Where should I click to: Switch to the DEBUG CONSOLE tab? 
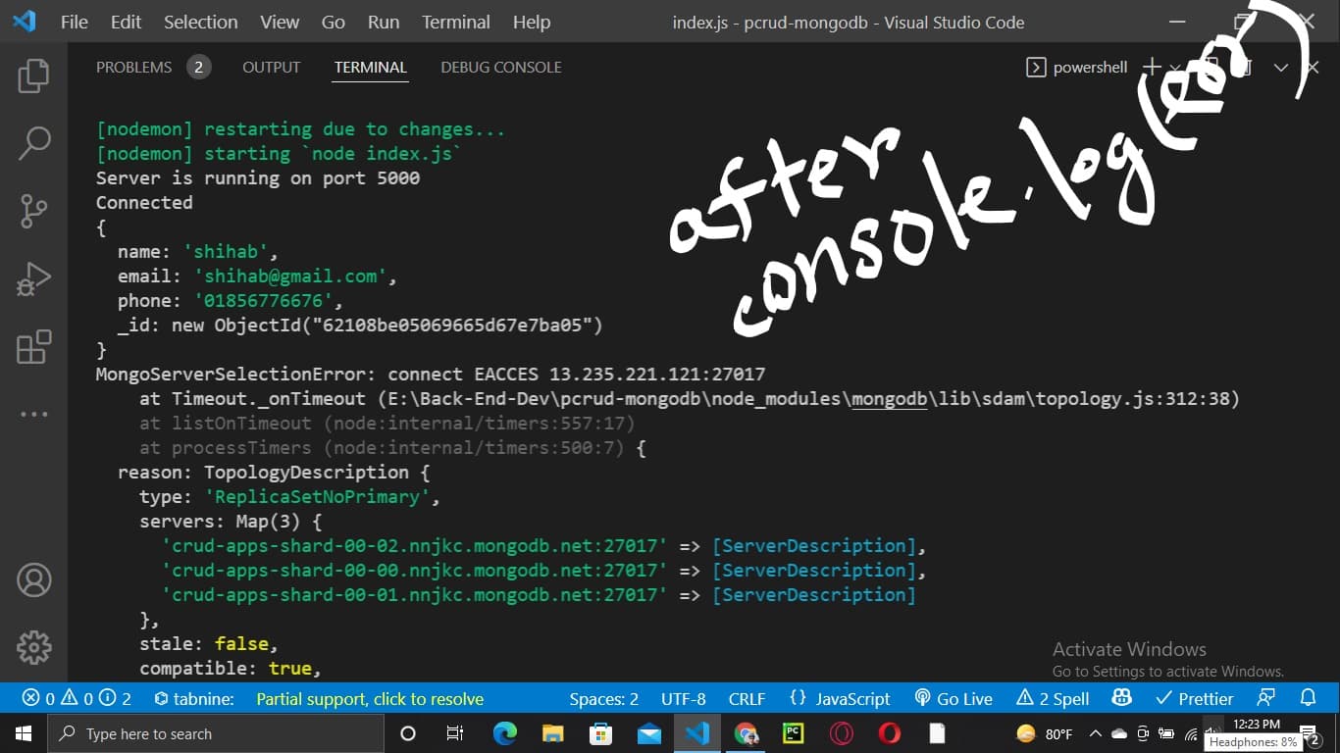[500, 67]
